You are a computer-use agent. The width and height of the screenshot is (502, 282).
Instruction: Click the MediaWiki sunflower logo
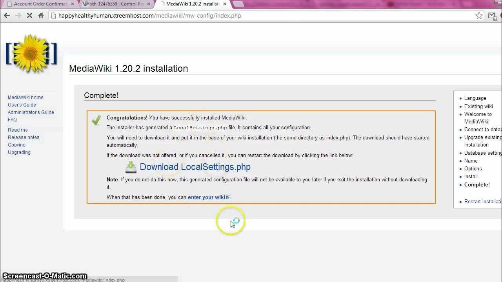pyautogui.click(x=31, y=54)
